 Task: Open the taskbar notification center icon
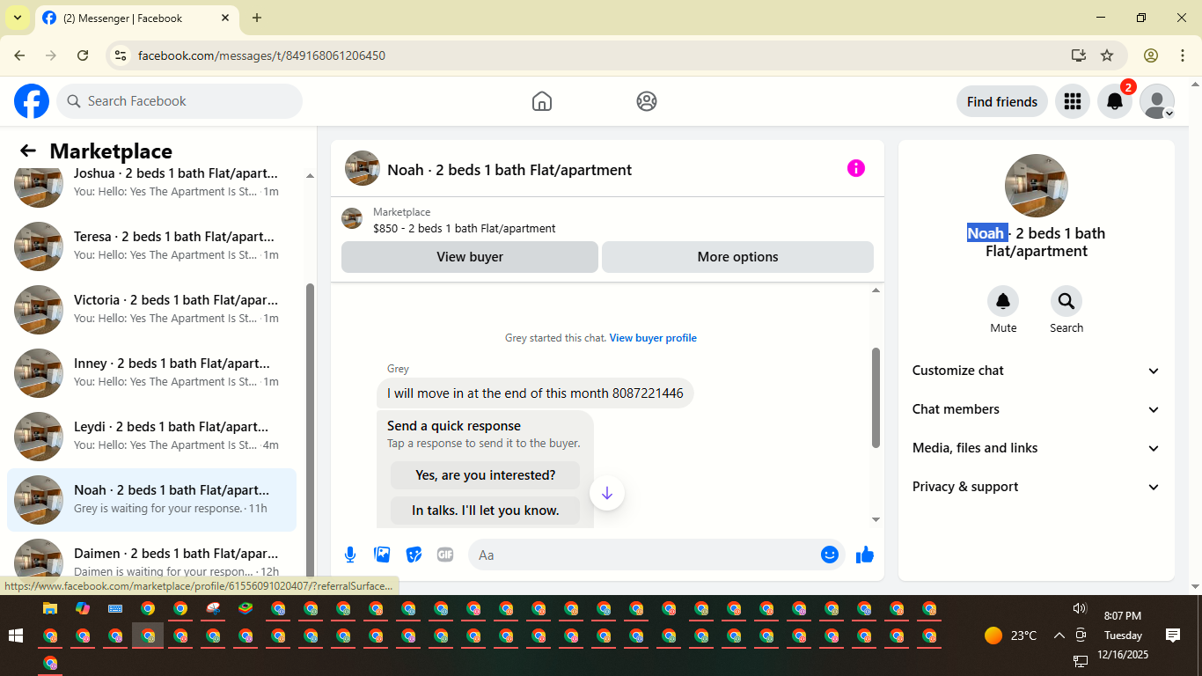pyautogui.click(x=1172, y=636)
